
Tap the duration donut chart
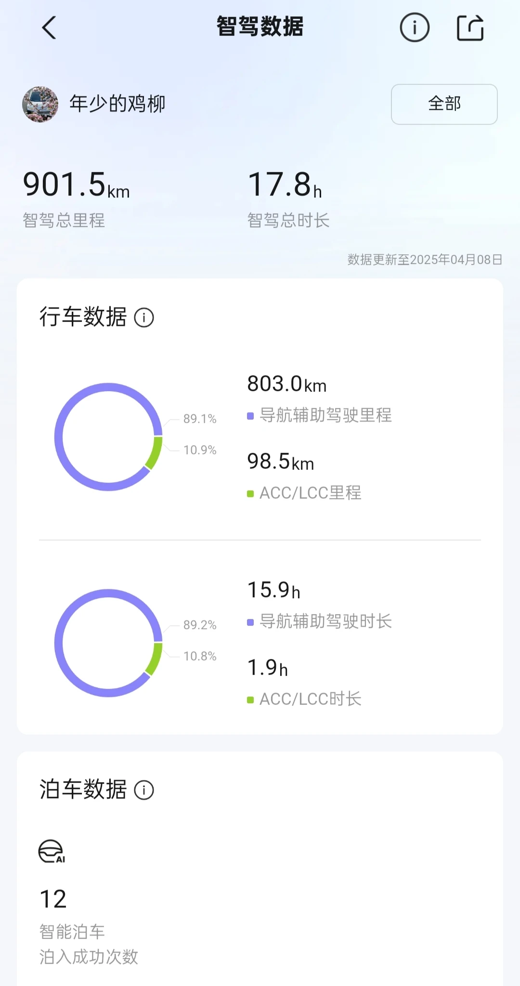pyautogui.click(x=108, y=643)
